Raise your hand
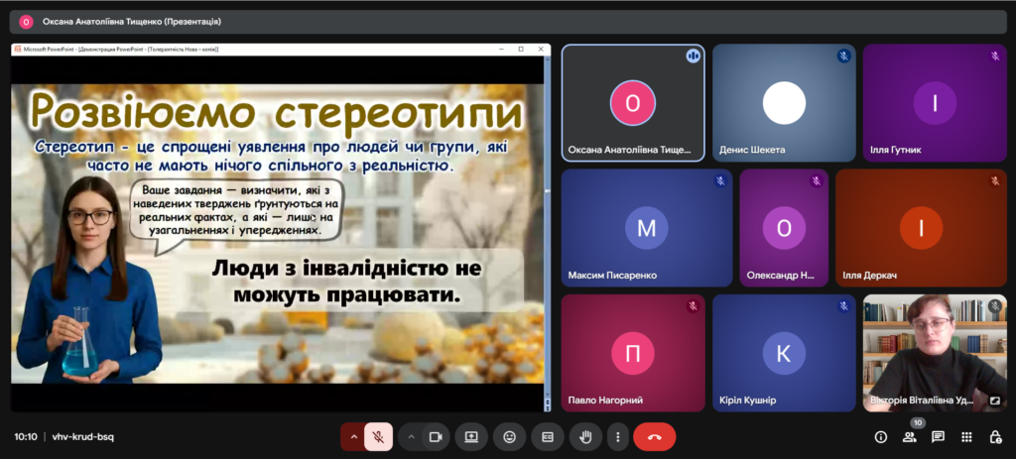This screenshot has height=459, width=1016. [585, 436]
